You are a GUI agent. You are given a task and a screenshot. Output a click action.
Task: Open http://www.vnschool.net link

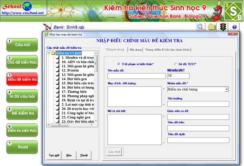coord(22,13)
